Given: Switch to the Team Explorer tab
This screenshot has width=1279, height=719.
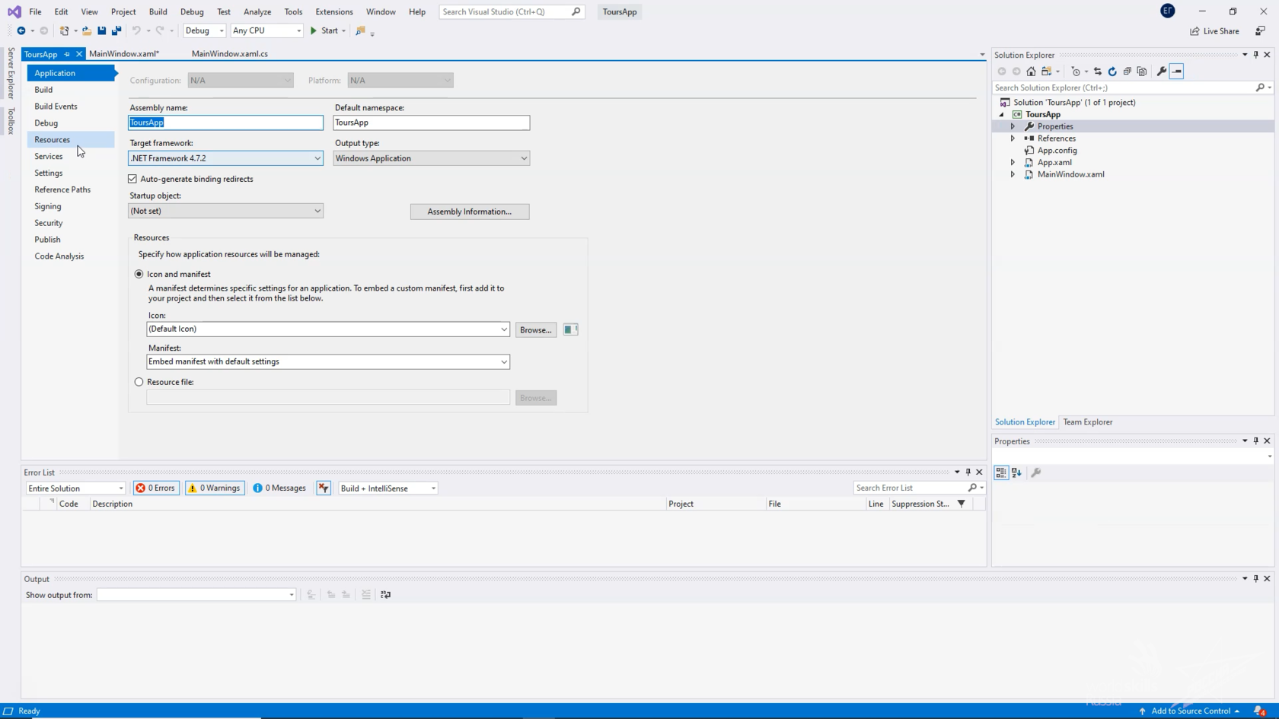Looking at the screenshot, I should [1087, 422].
